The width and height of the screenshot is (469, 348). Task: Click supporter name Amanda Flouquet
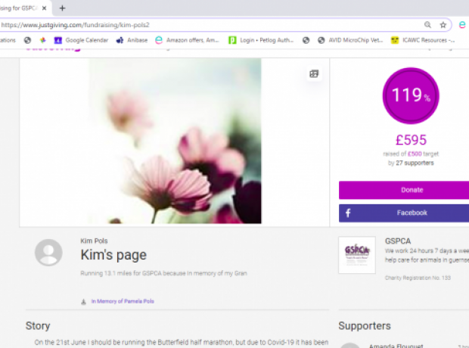click(396, 346)
